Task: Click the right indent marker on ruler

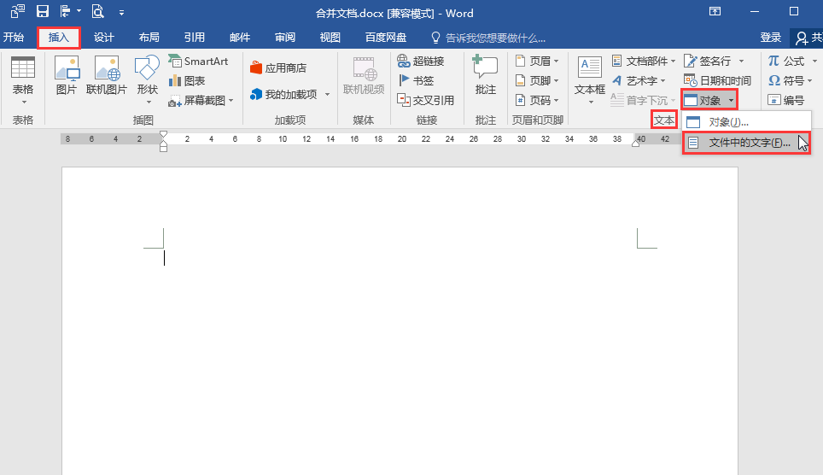Action: 636,143
